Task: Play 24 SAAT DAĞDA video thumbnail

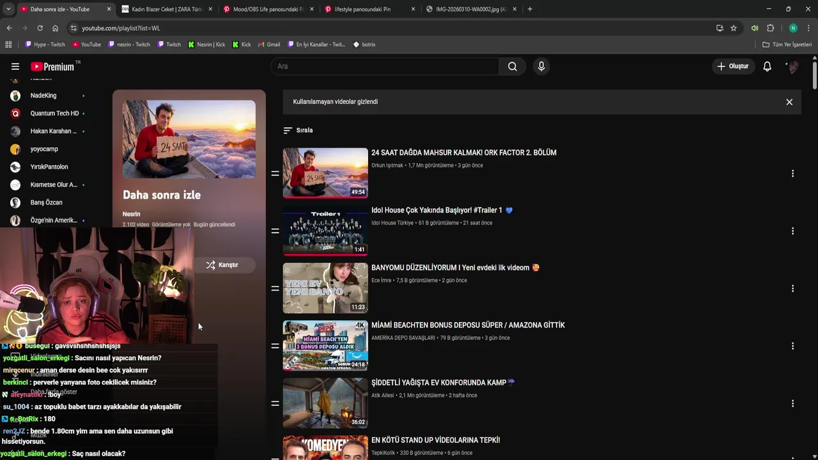Action: [x=325, y=172]
